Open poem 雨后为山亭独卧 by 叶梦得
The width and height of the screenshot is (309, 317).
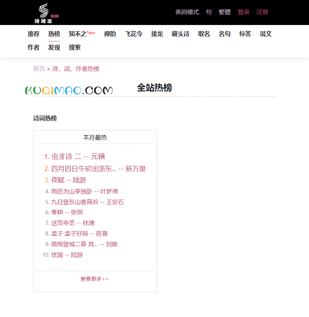coord(84,191)
